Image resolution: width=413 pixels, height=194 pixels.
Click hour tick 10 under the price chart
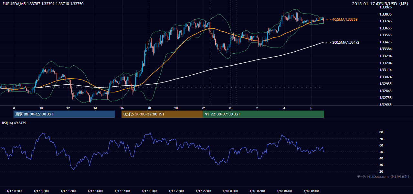41,108
